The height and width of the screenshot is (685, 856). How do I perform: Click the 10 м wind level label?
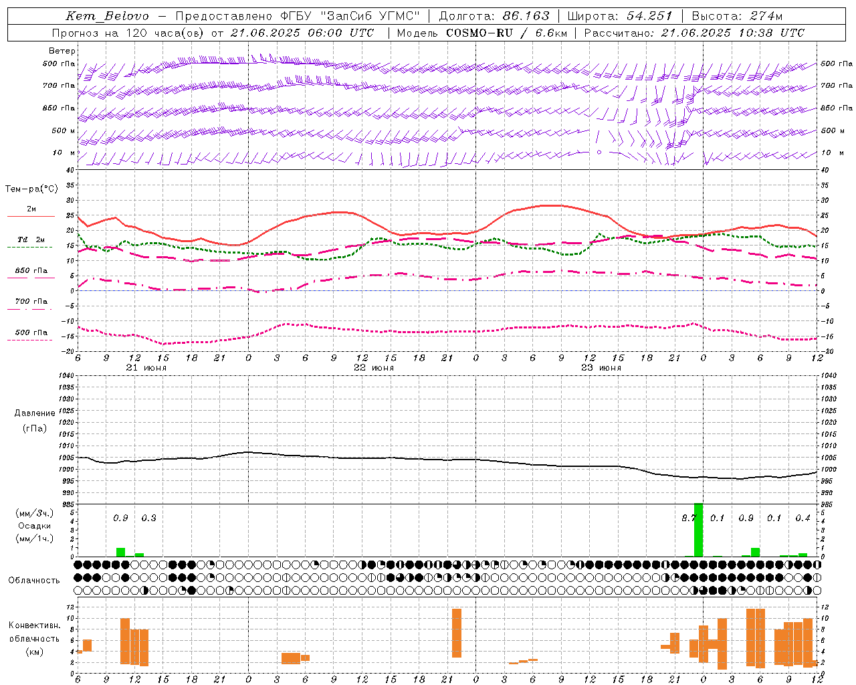64,153
